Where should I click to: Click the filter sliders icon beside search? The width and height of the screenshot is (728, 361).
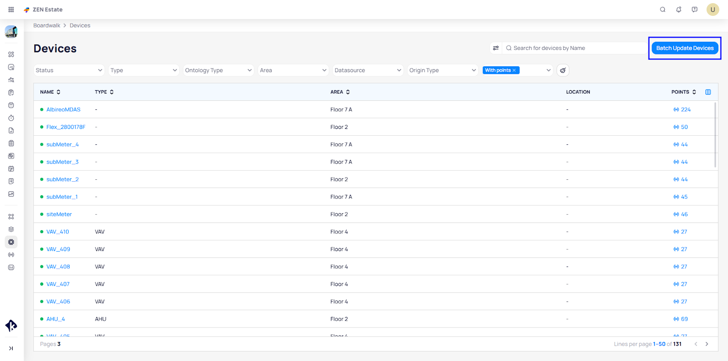point(496,48)
